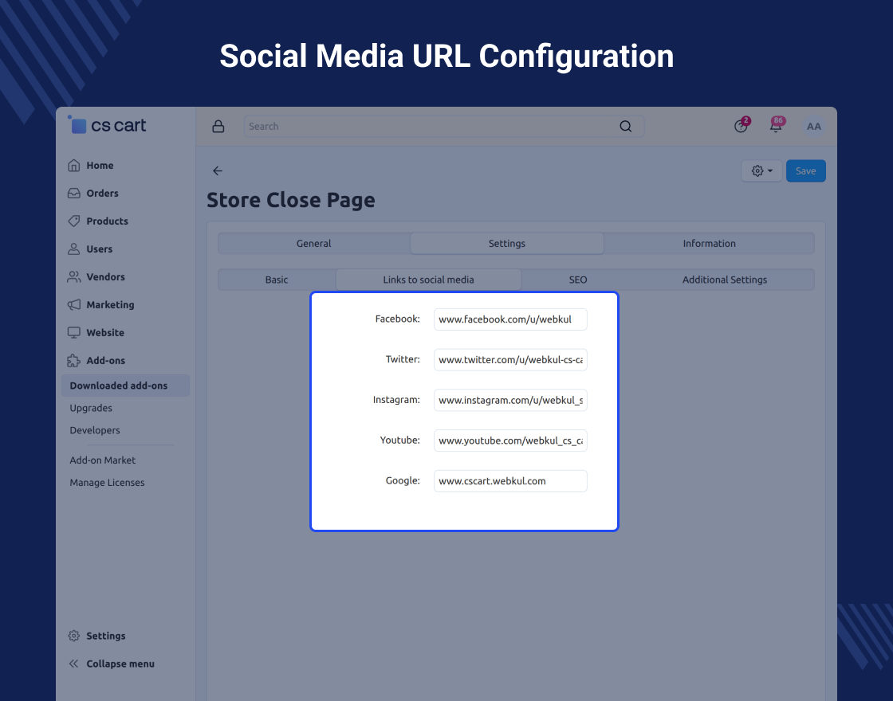The height and width of the screenshot is (701, 893).
Task: Open sidebar Settings label
Action: (105, 636)
